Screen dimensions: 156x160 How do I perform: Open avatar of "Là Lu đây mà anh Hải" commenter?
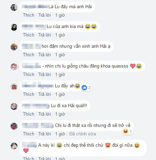pyautogui.click(x=14, y=8)
